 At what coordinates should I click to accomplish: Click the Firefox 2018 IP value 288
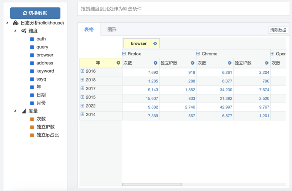click(192, 81)
